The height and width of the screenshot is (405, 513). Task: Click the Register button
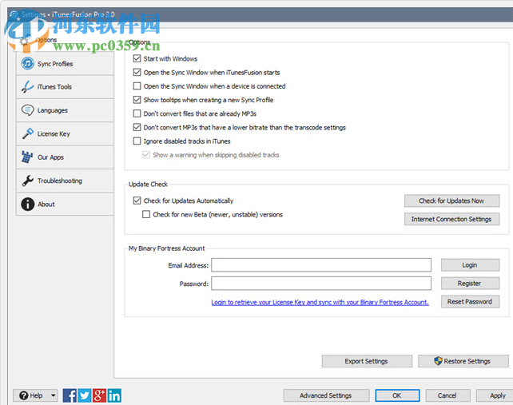[470, 284]
